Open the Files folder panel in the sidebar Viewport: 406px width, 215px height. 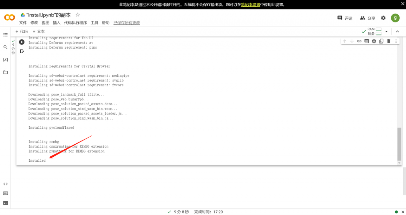click(x=5, y=72)
